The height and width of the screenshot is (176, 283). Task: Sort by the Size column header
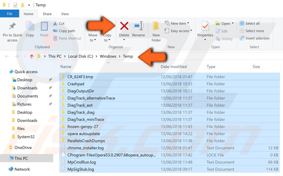256,67
